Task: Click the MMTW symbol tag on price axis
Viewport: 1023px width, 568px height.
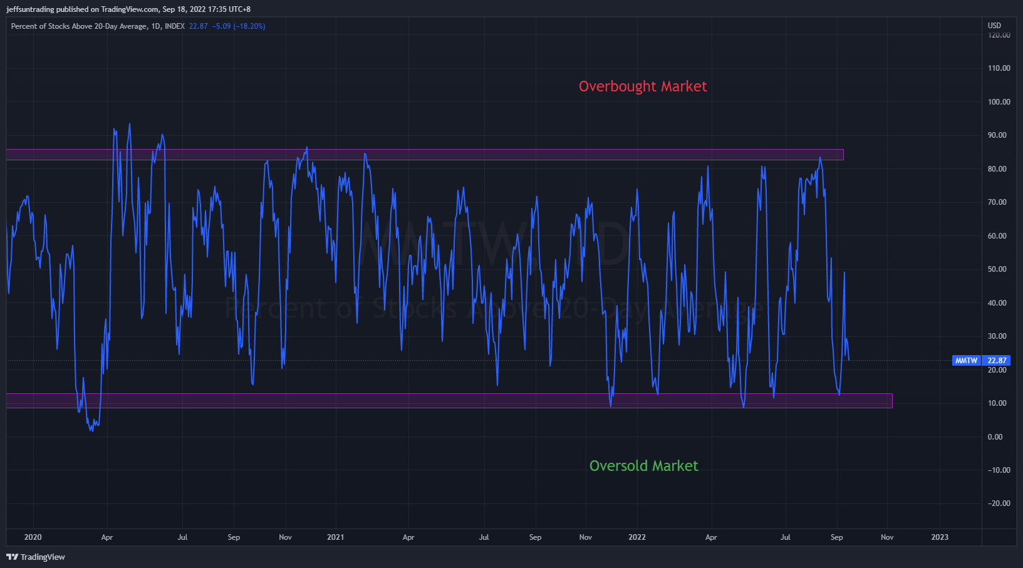Action: click(966, 361)
